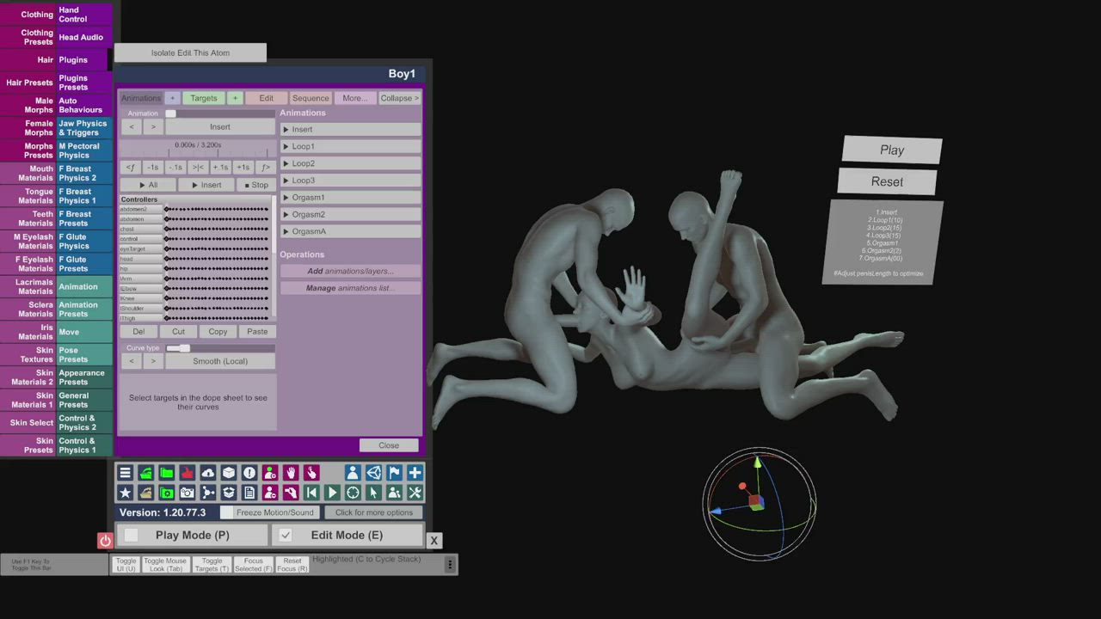The width and height of the screenshot is (1101, 619).
Task: Click the scene Reset button
Action: tap(887, 181)
